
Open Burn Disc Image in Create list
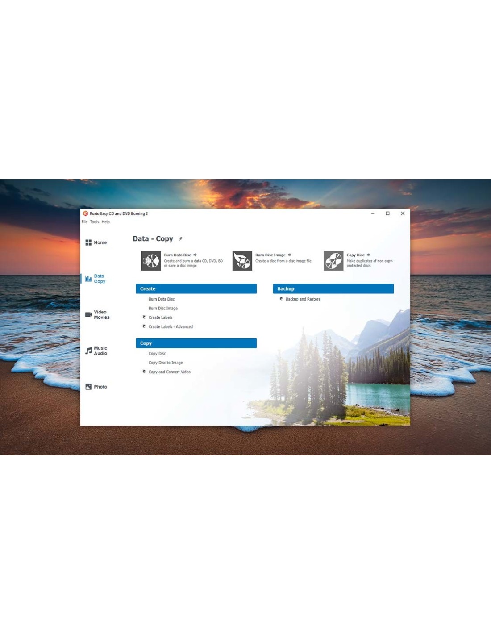click(x=163, y=308)
